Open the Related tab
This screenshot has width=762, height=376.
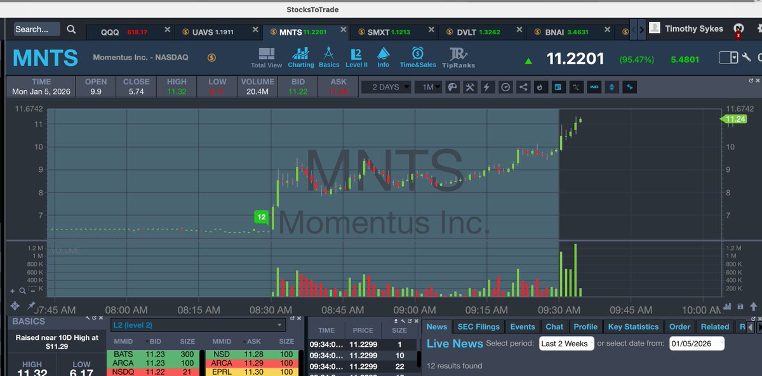[715, 327]
